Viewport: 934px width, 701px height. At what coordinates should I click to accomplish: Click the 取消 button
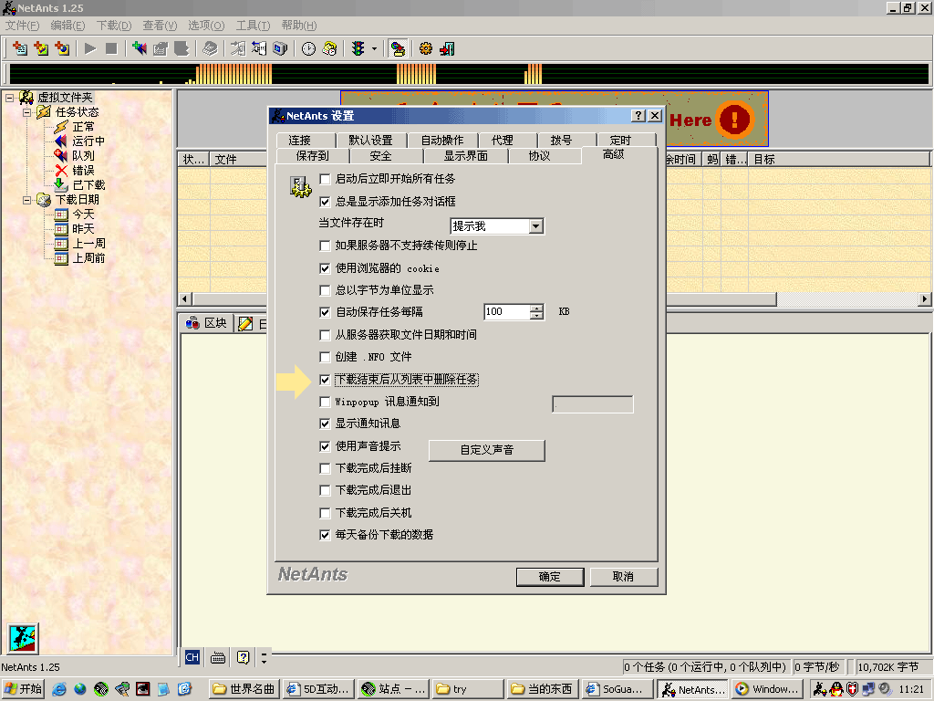(x=624, y=577)
